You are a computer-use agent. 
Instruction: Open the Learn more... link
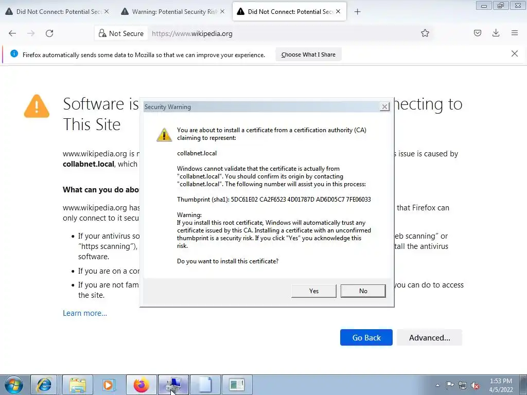(85, 313)
